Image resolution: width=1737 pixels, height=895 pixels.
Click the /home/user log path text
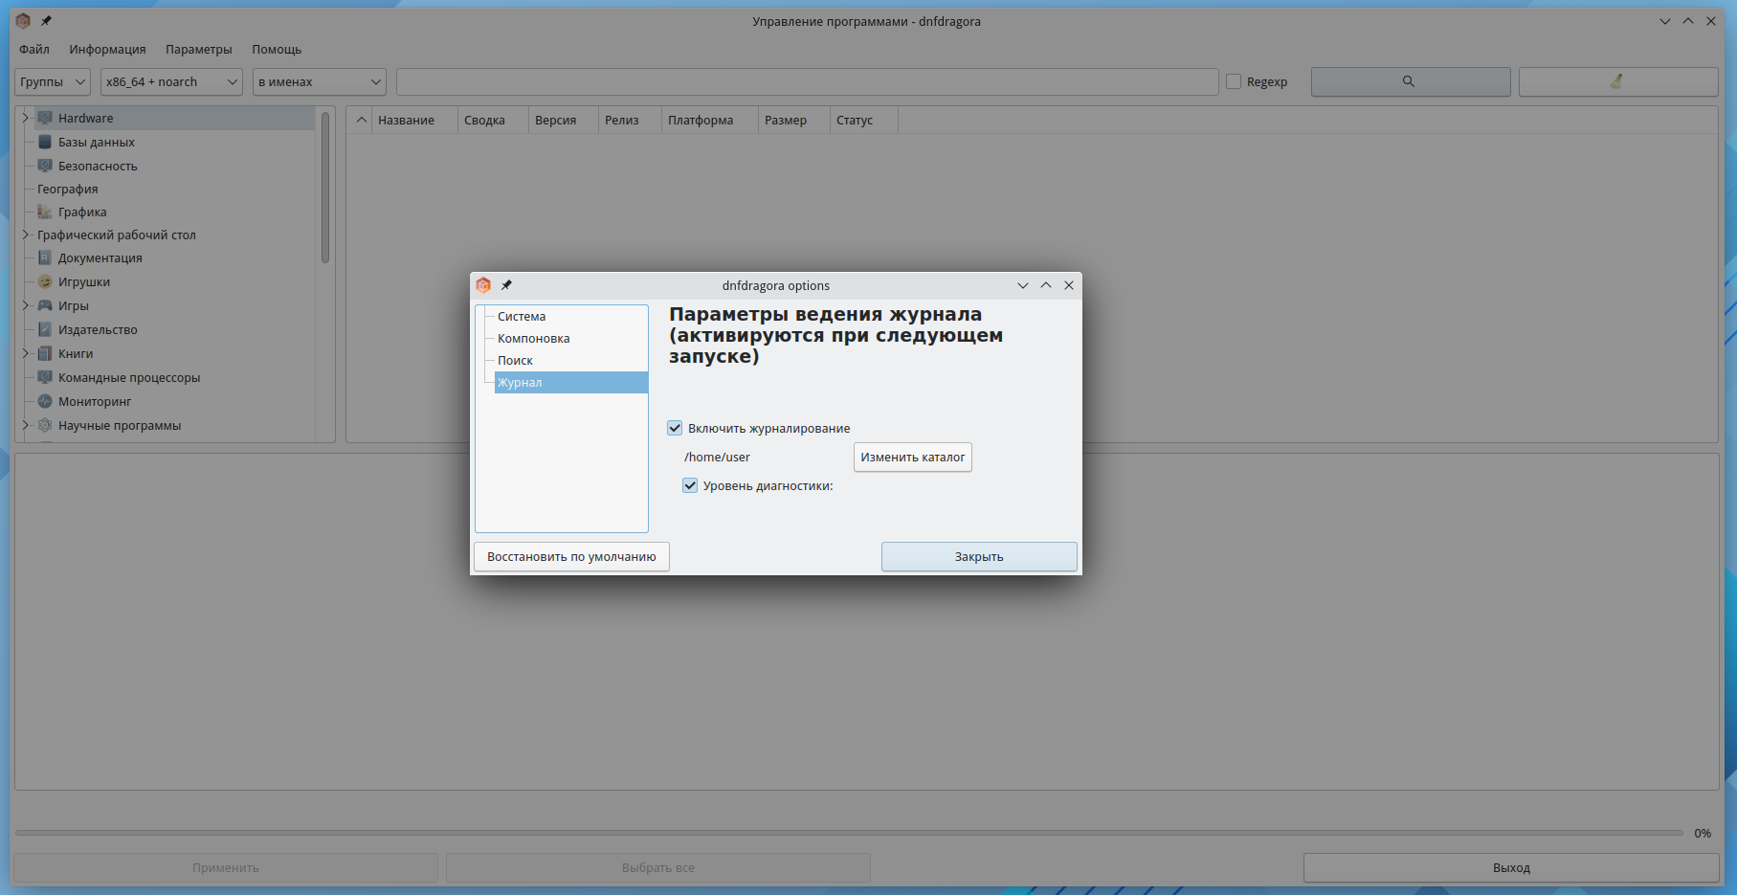pyautogui.click(x=717, y=457)
